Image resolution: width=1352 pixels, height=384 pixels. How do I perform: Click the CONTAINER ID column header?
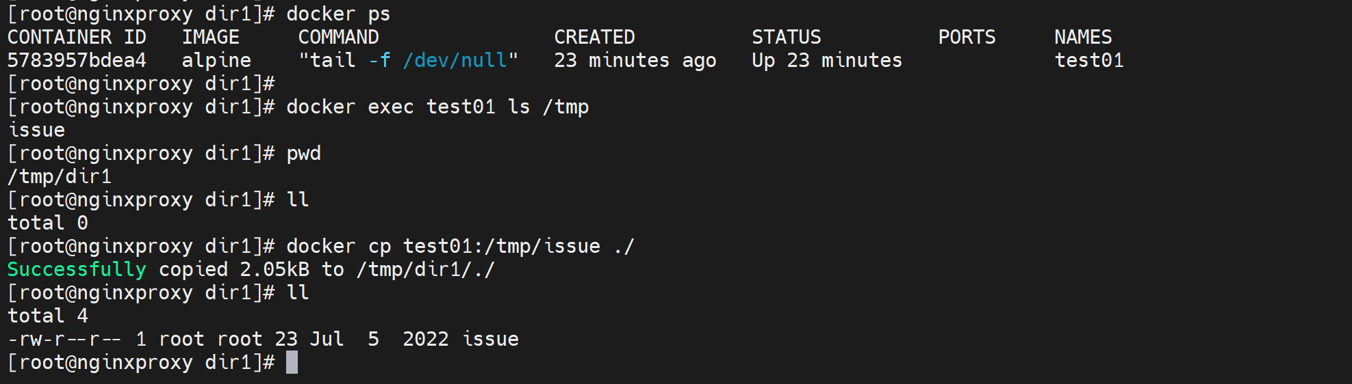tap(77, 37)
